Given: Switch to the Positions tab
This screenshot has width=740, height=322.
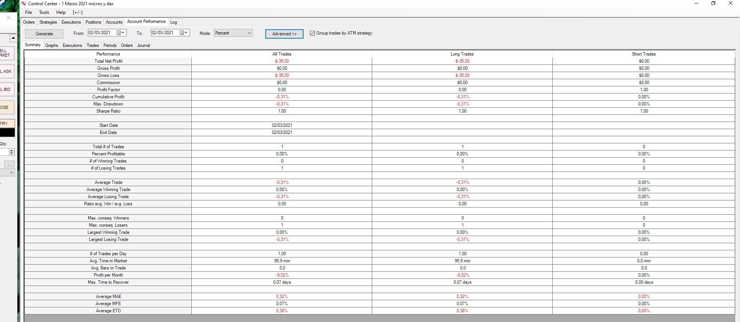Looking at the screenshot, I should pos(93,22).
